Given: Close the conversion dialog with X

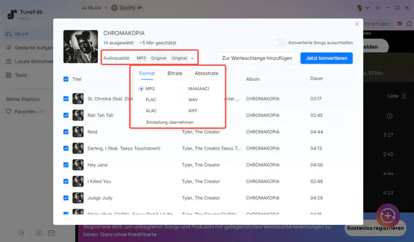Looking at the screenshot, I should [x=357, y=24].
